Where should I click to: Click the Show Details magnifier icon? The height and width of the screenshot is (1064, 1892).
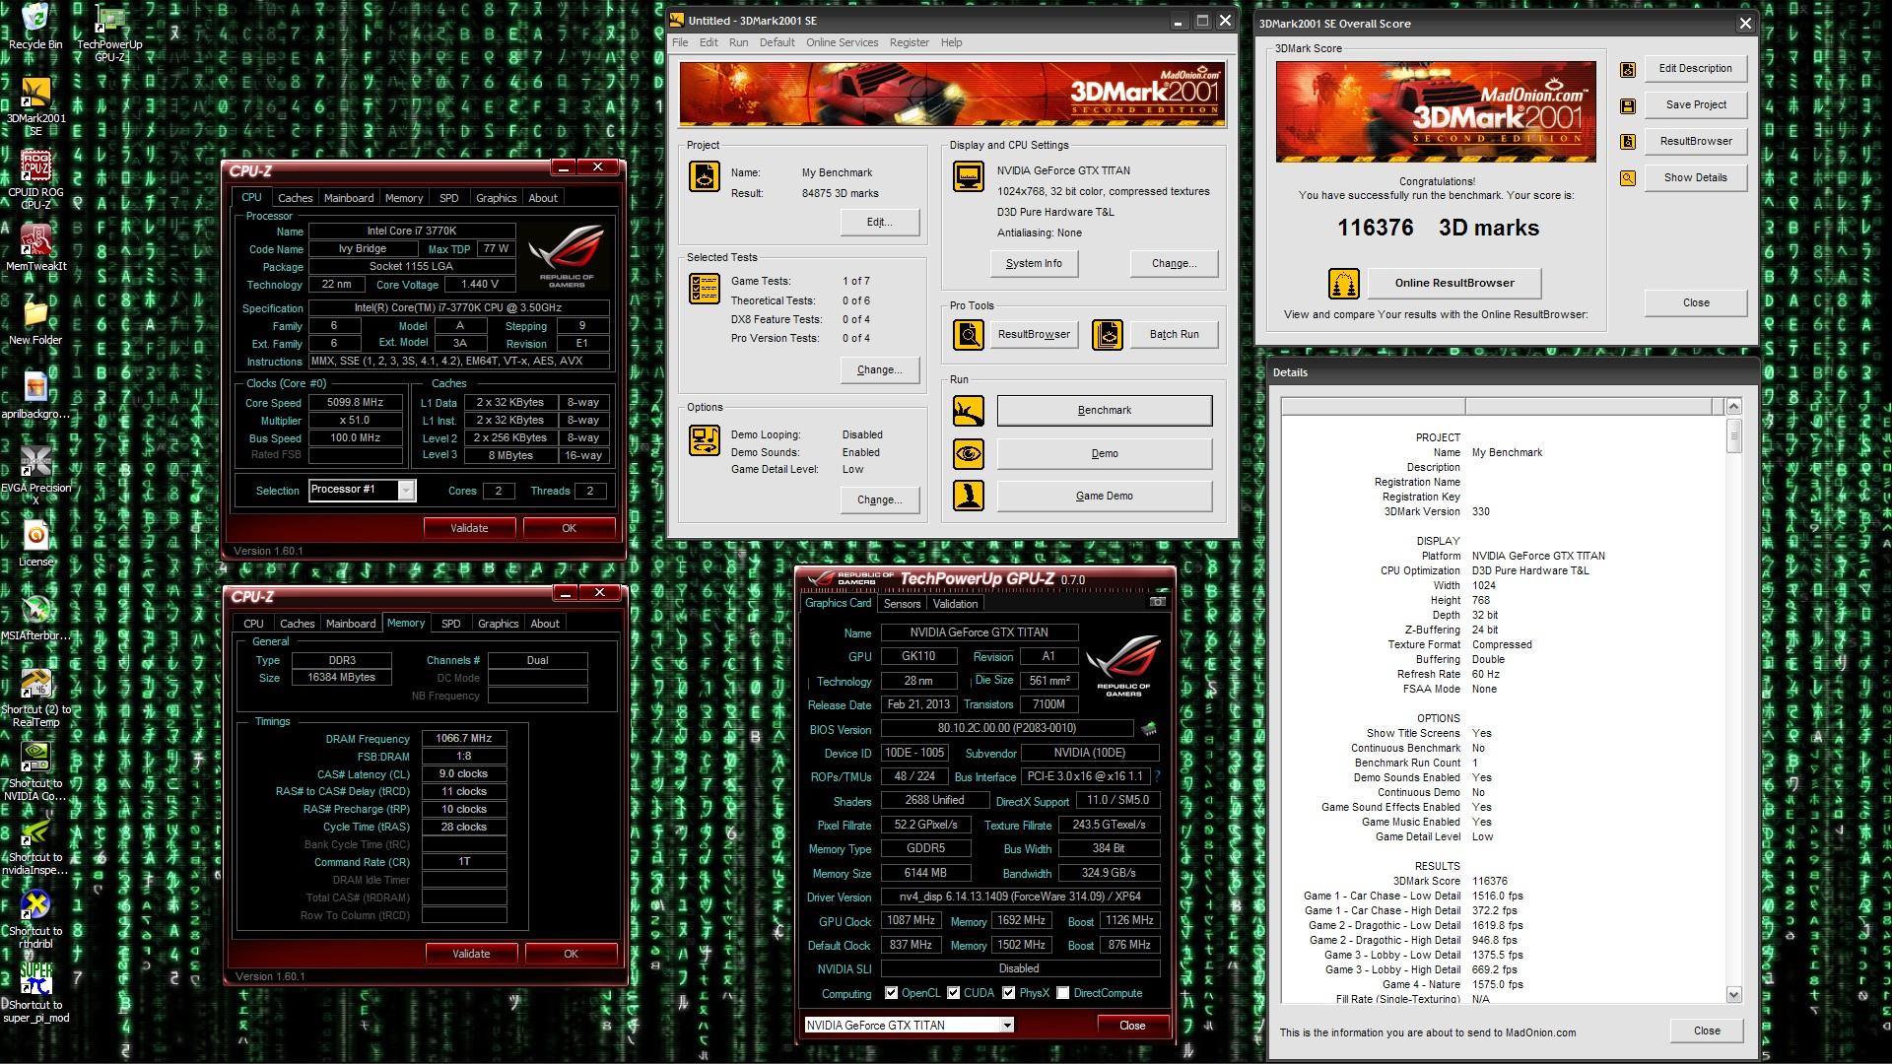click(x=1628, y=178)
